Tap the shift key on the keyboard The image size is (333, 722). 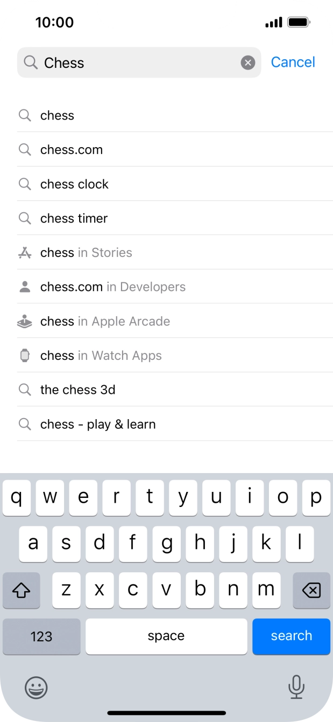[21, 591]
